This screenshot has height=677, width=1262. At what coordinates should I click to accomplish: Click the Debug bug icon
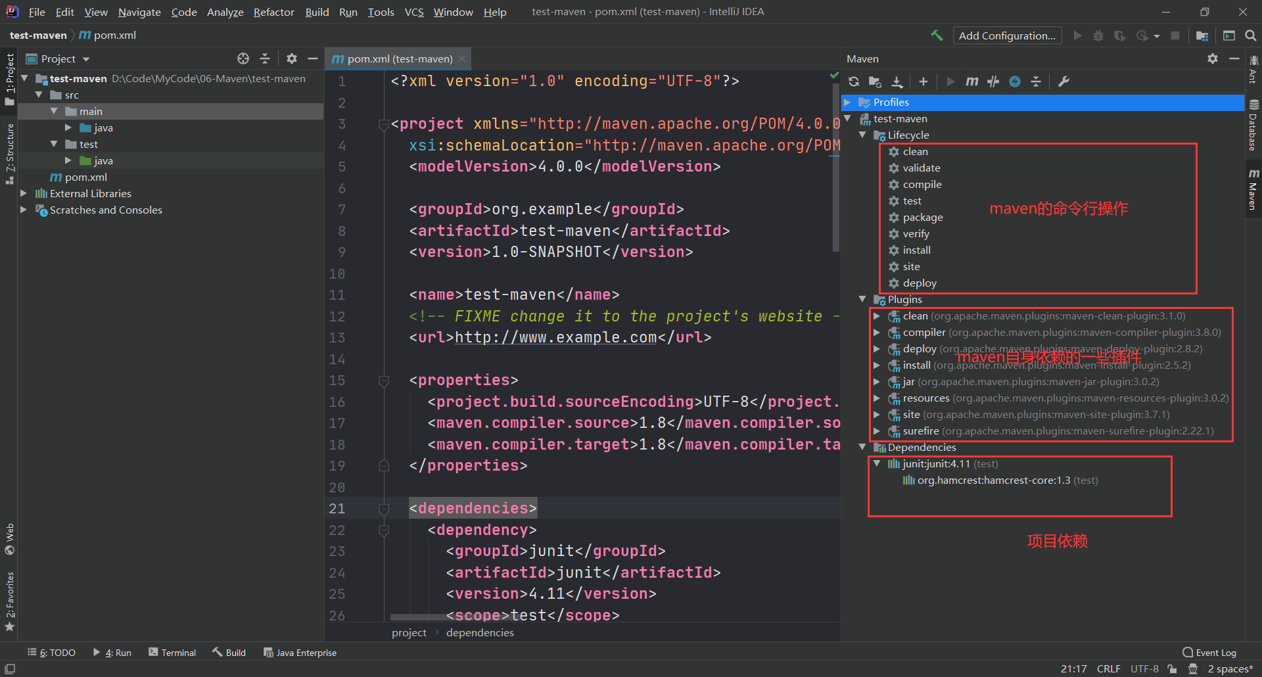(1098, 35)
